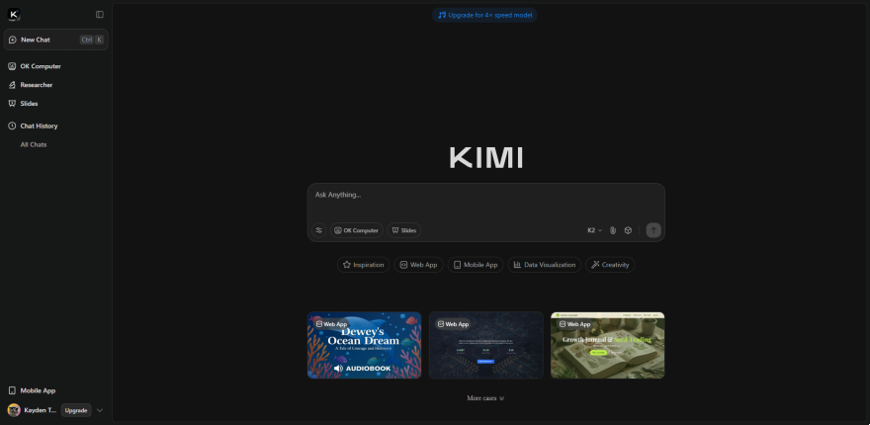Click the star icon on the Inspiration chip
This screenshot has height=425, width=870.
pyautogui.click(x=347, y=265)
